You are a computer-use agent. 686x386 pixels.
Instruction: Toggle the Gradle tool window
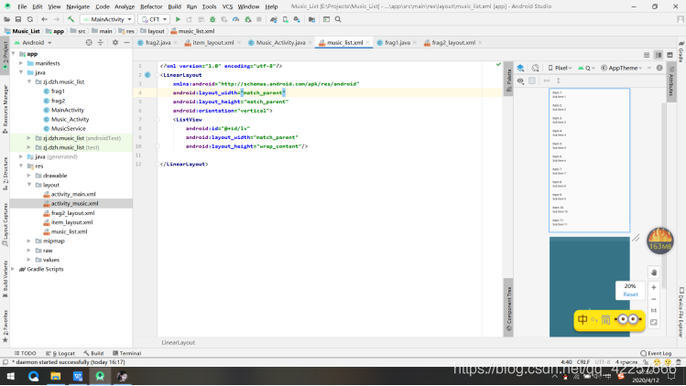click(x=681, y=55)
